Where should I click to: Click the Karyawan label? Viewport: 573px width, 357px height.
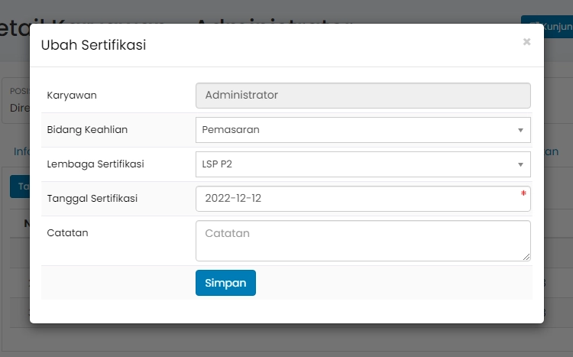tap(72, 96)
